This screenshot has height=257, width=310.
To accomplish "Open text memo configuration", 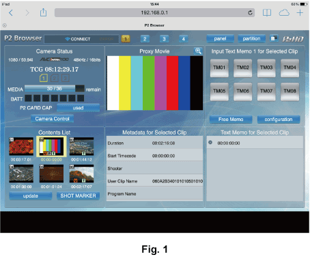I will (x=279, y=120).
